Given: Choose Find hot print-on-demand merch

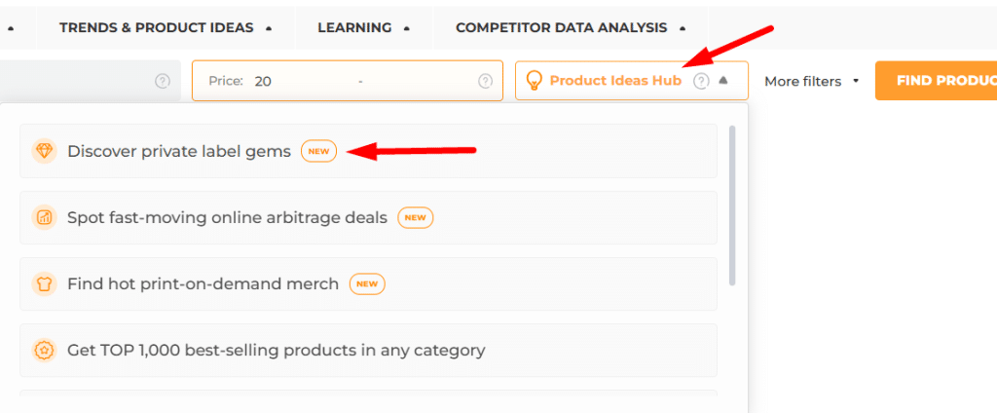Looking at the screenshot, I should pos(369,283).
